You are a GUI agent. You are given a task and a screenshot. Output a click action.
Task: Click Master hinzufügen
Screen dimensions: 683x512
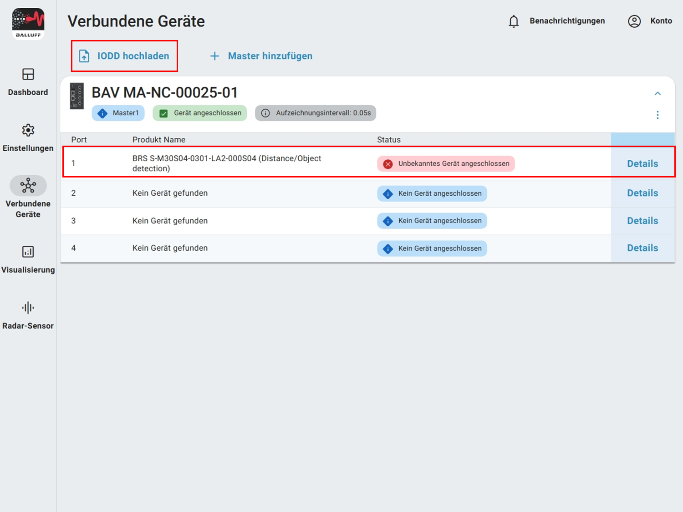pyautogui.click(x=260, y=56)
